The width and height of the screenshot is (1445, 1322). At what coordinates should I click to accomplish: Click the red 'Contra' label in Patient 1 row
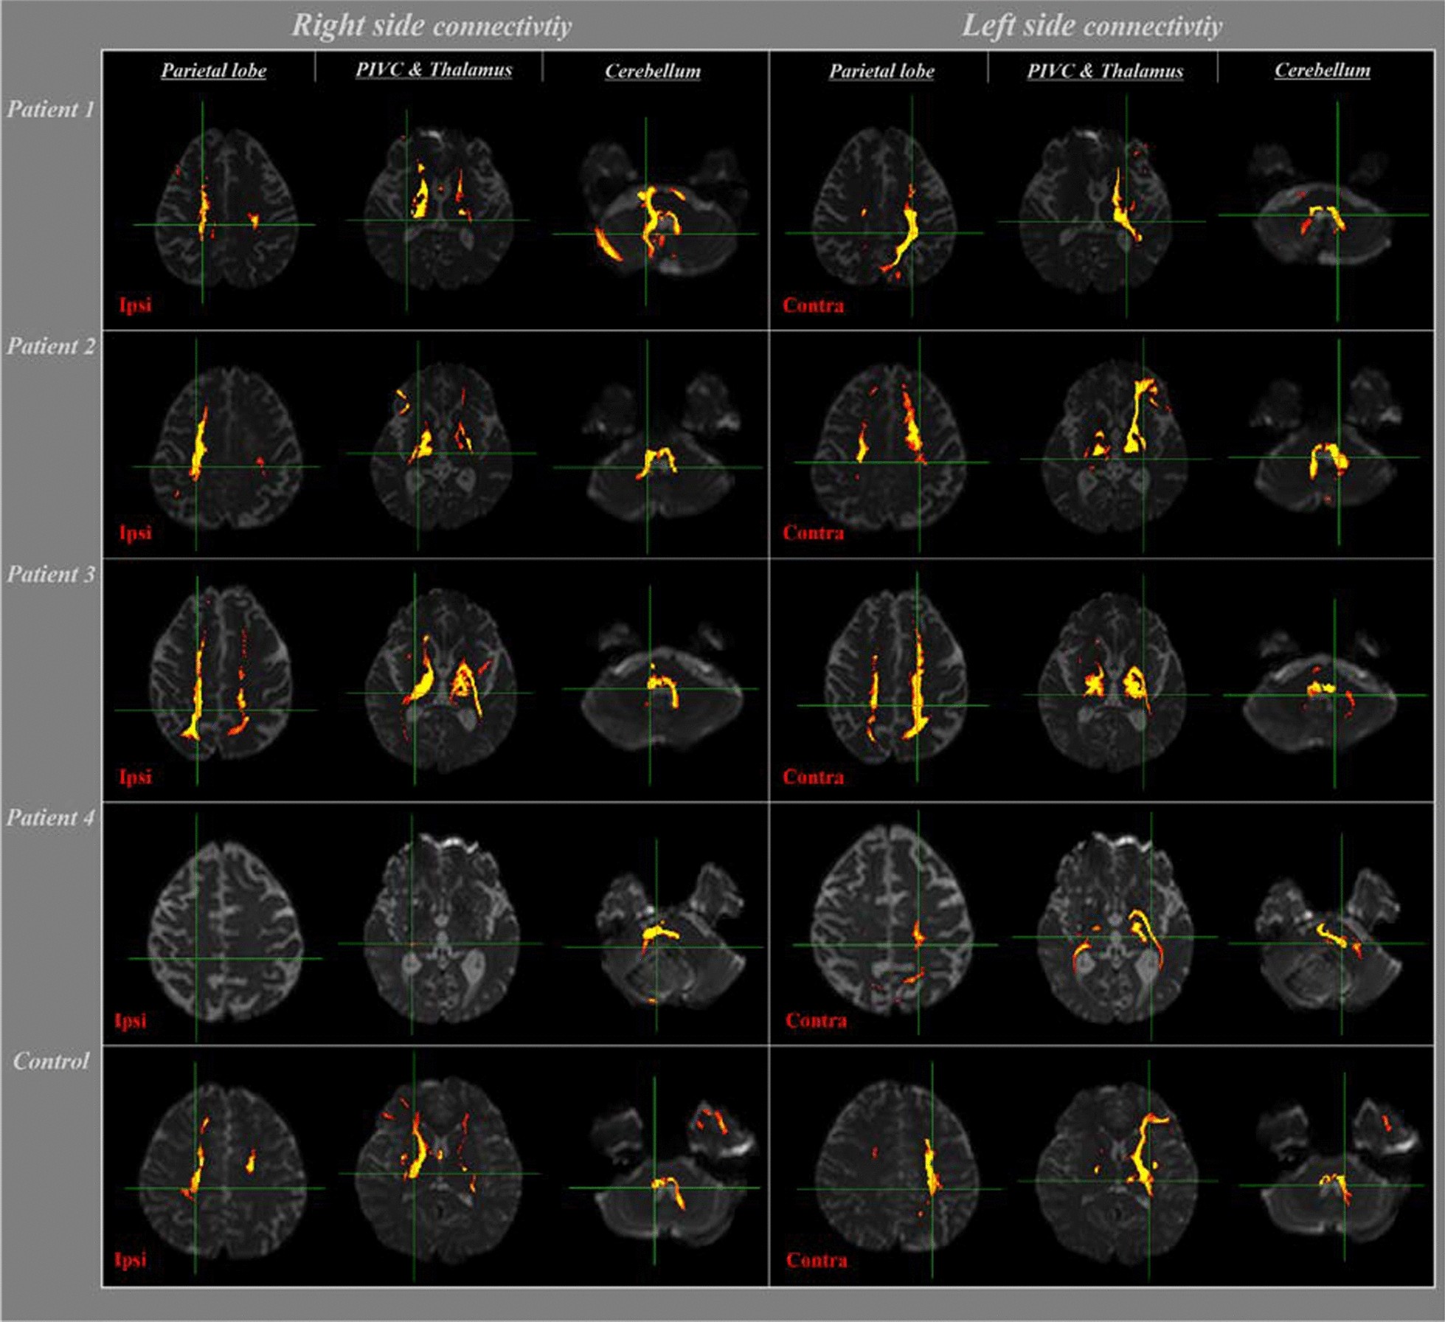[x=813, y=305]
